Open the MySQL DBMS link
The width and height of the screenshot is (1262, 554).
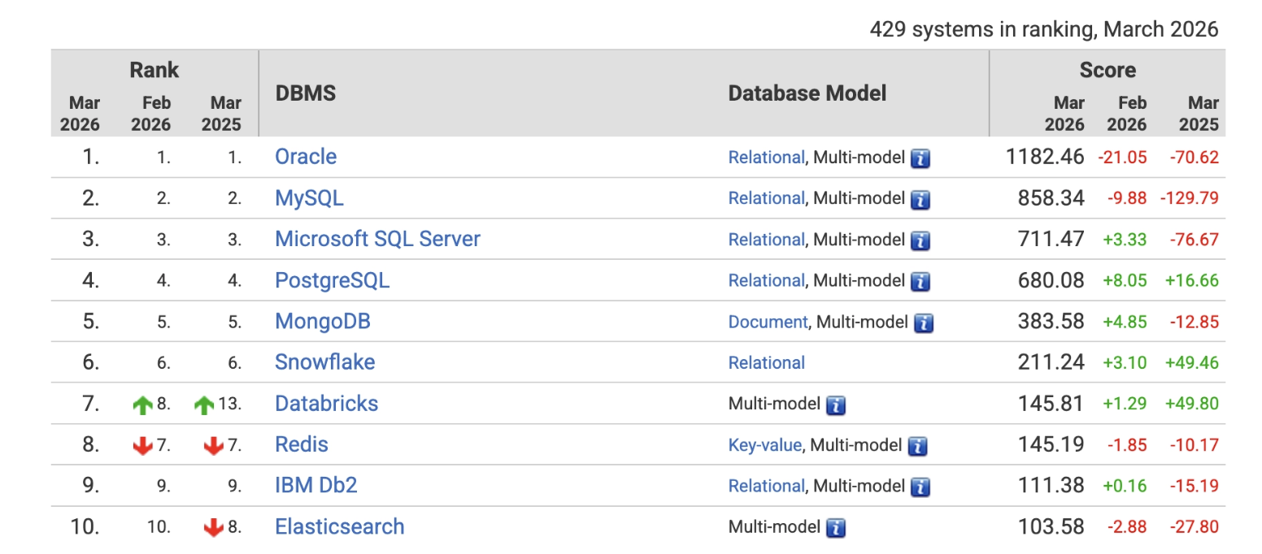(x=309, y=198)
